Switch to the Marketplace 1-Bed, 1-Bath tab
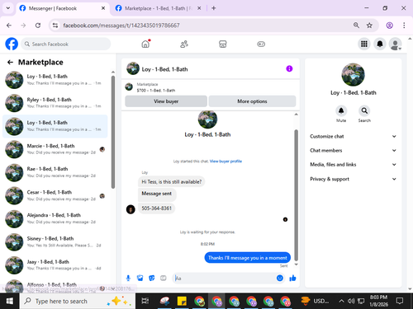 158,8
